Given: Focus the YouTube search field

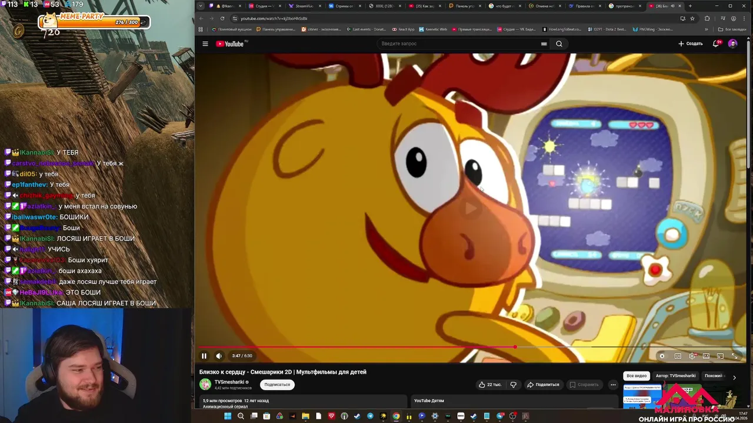Looking at the screenshot, I should pos(459,43).
